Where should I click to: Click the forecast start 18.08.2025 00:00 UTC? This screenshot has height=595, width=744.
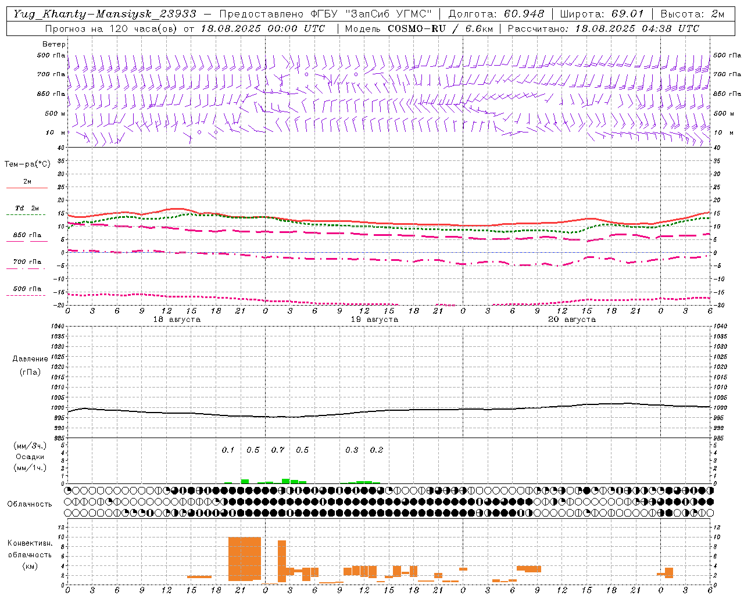(263, 28)
